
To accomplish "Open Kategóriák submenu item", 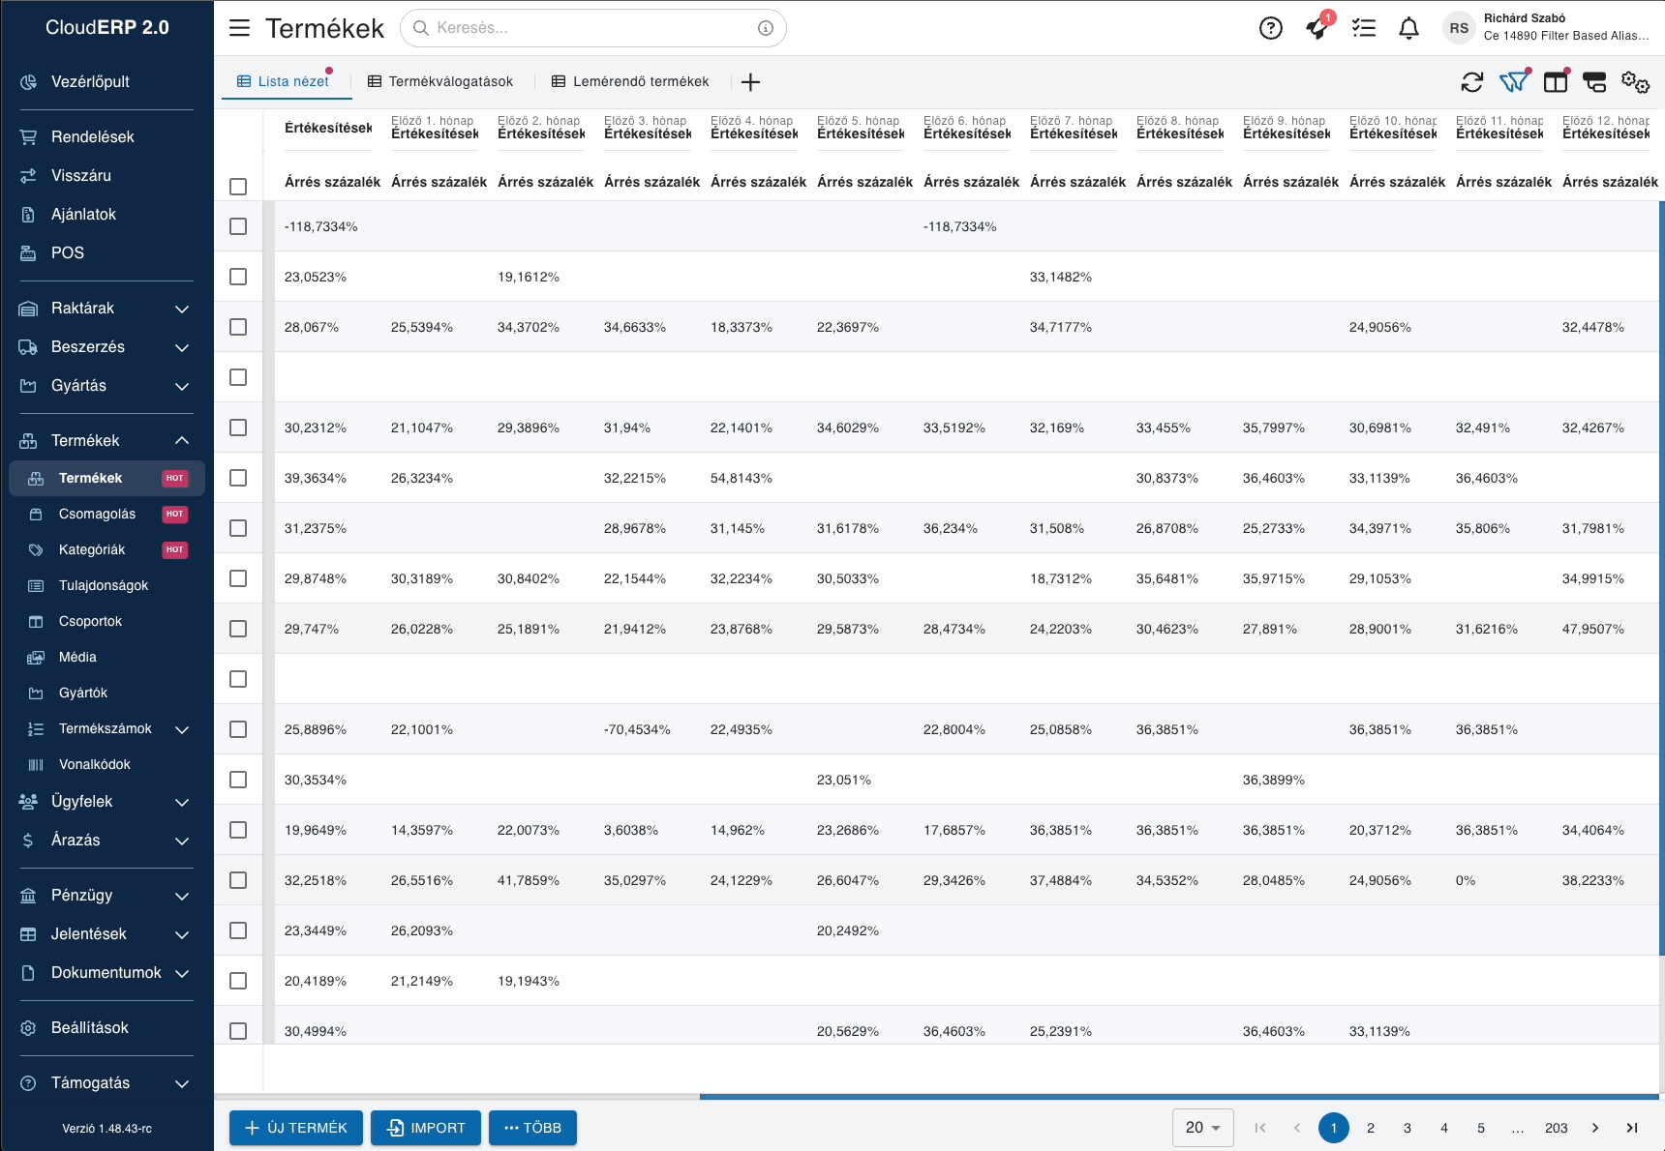I will pos(106,549).
